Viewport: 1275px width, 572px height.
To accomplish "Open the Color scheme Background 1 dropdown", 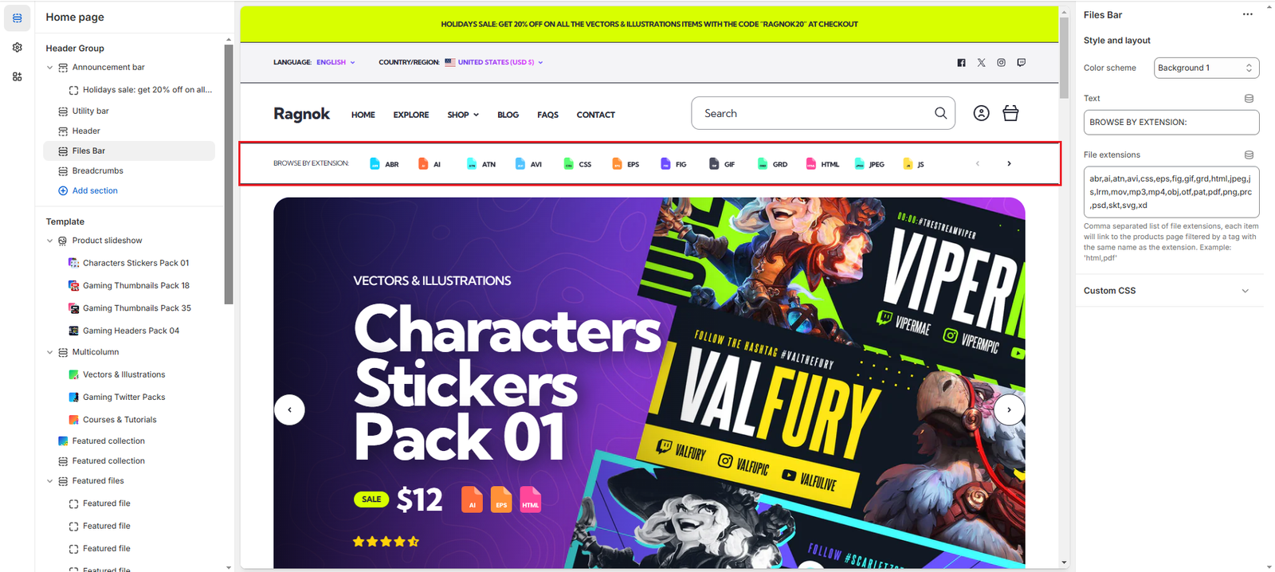I will (1206, 68).
